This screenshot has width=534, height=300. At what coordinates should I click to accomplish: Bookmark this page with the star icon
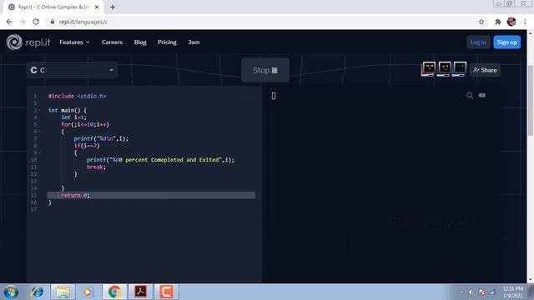click(x=481, y=22)
